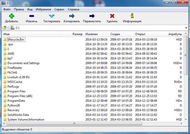Select the folder icon of row 1
Screen dimensions: 190x134
[5, 49]
